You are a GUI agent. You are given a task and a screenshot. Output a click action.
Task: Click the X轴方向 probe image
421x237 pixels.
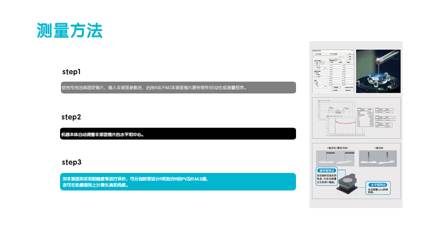pyautogui.click(x=336, y=158)
